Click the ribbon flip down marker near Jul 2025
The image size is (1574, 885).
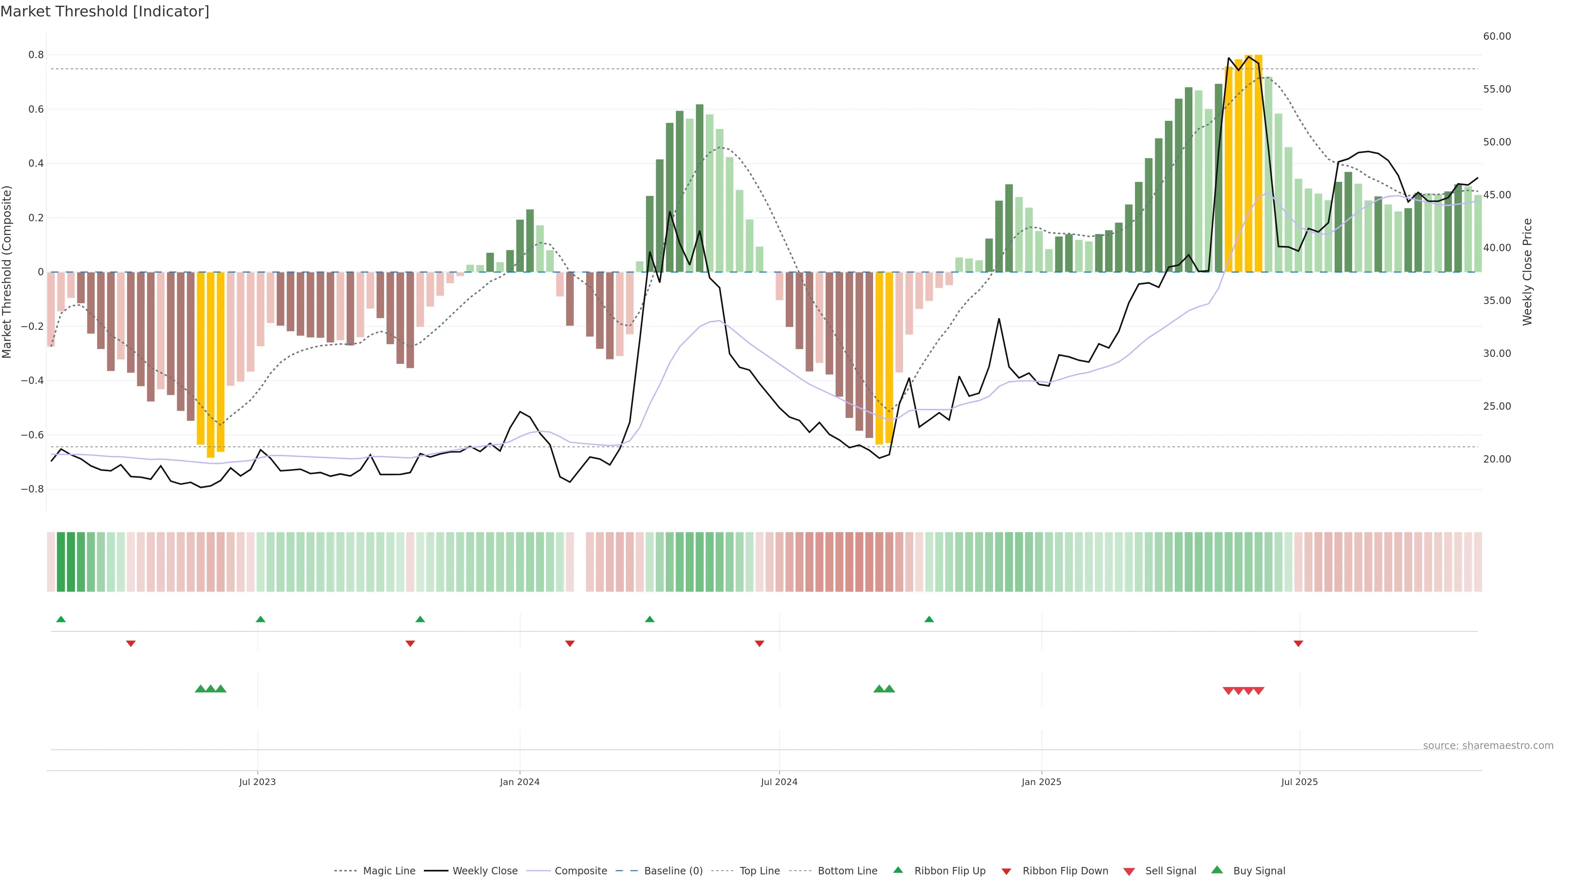[1298, 643]
